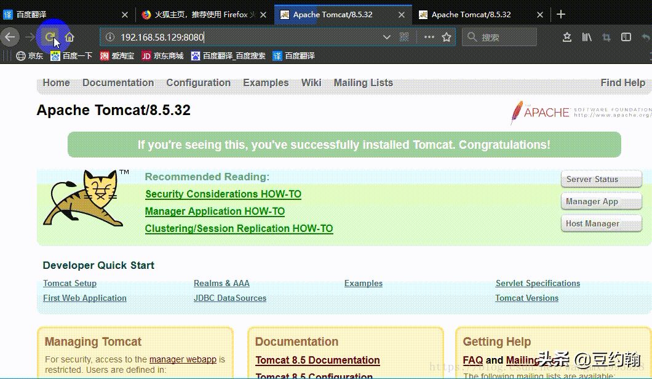This screenshot has height=379, width=652.
Task: Open the Host Manager button
Action: (602, 223)
